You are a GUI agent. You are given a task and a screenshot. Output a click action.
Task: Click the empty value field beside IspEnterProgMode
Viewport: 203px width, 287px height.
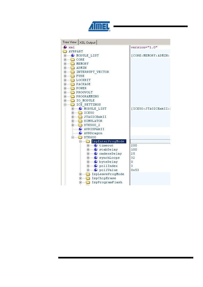[x=150, y=141]
